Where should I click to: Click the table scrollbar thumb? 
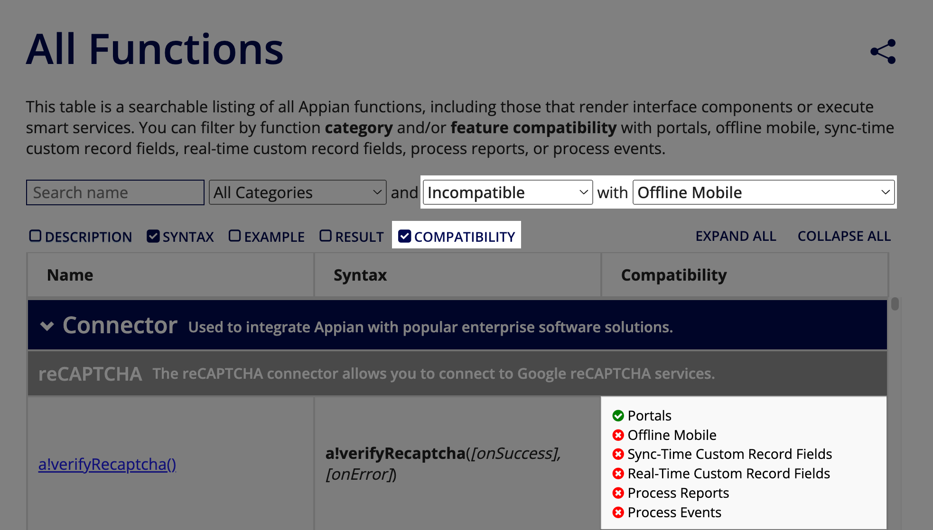(895, 304)
